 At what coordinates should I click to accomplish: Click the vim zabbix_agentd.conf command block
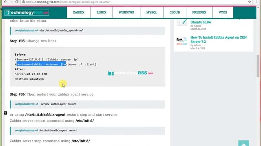tap(88, 31)
